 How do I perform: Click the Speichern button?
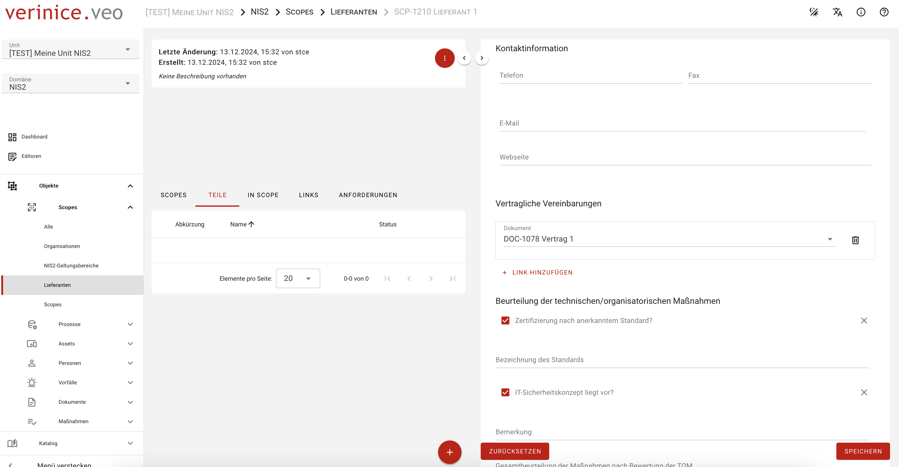(x=863, y=451)
